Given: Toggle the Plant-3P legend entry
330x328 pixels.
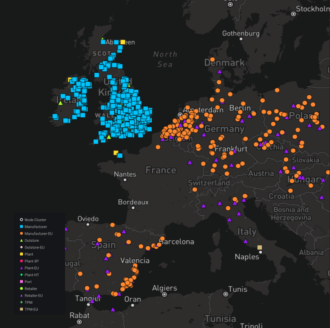Looking at the screenshot, I should [x=31, y=261].
